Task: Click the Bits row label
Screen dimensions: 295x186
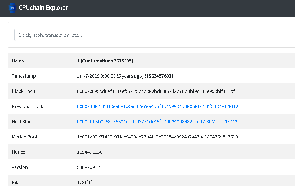Action: click(x=16, y=183)
